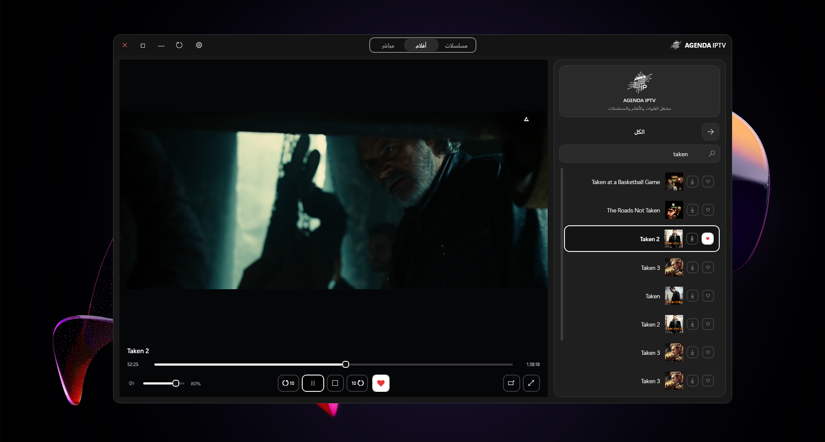The width and height of the screenshot is (825, 442).
Task: Switch to the مباشر live tab
Action: [388, 45]
